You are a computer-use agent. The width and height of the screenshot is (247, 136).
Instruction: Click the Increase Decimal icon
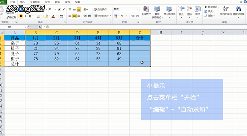pyautogui.click(x=133, y=16)
